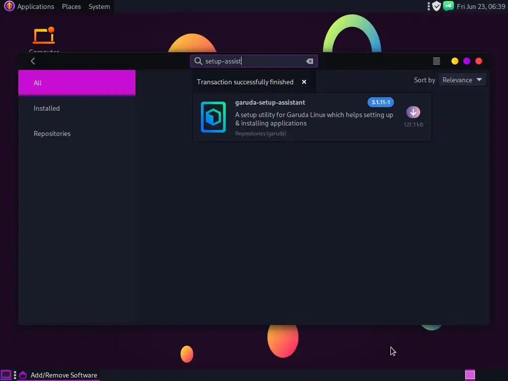Minimize window with the yellow dot button

tap(455, 61)
